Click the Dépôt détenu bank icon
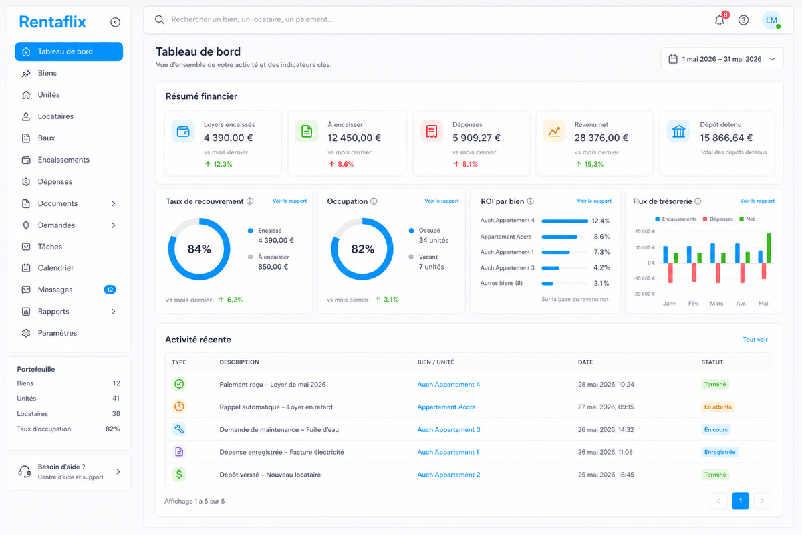The width and height of the screenshot is (802, 535). tap(679, 131)
